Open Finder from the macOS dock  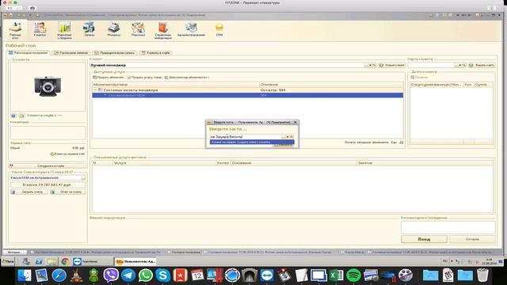coord(25,275)
